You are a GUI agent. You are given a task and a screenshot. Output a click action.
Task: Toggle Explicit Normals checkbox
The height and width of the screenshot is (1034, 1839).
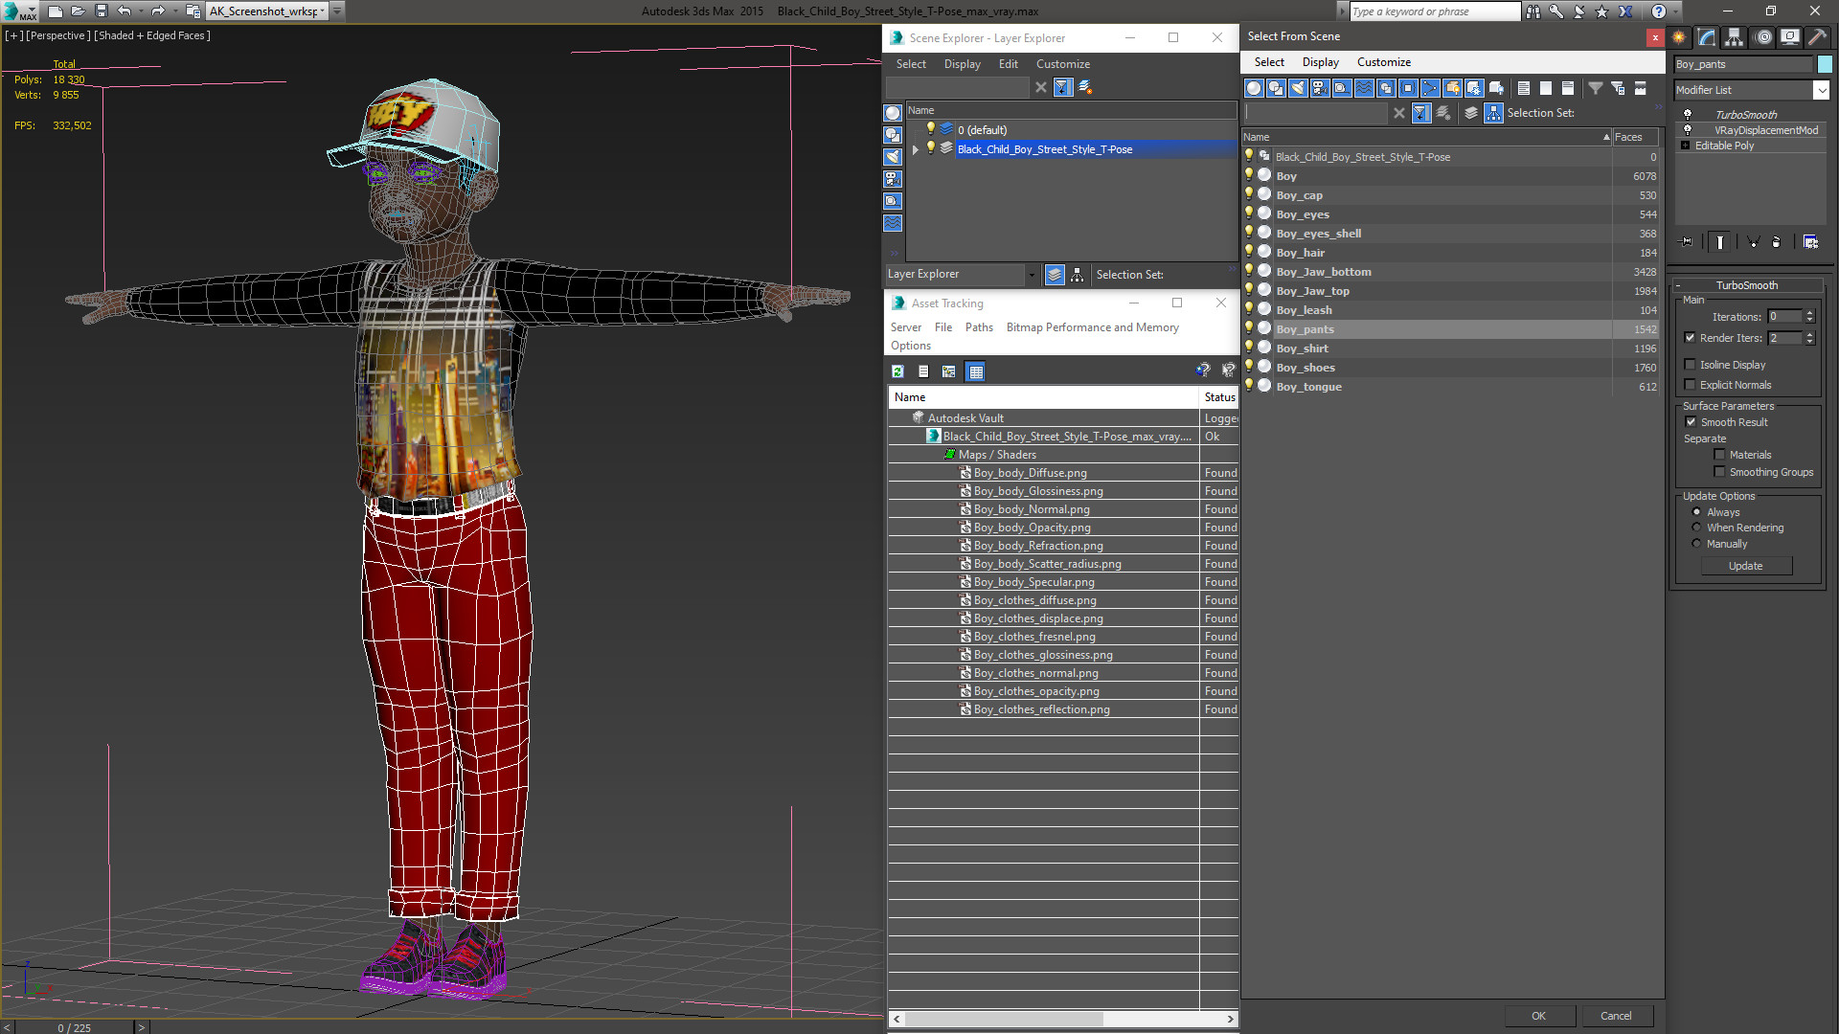(1691, 385)
